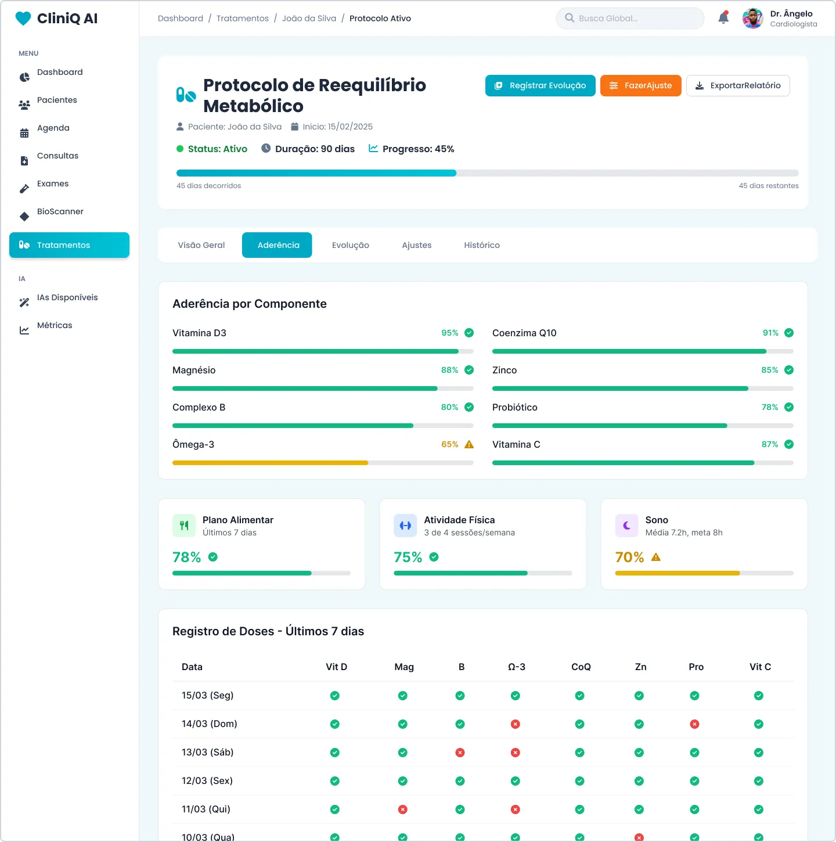Click the CliniQ AI heart logo
The height and width of the screenshot is (842, 836).
23,19
